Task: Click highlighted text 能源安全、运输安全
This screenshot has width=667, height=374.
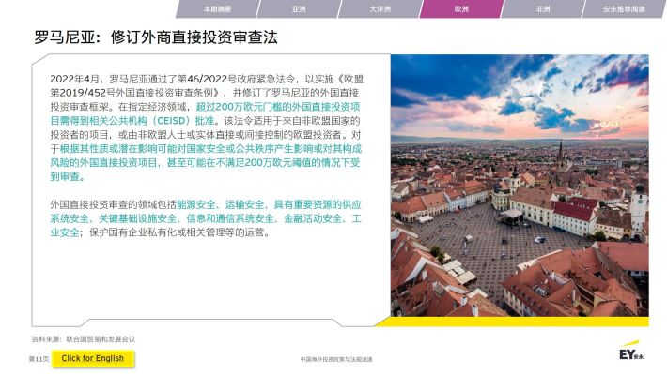Action: [220, 204]
